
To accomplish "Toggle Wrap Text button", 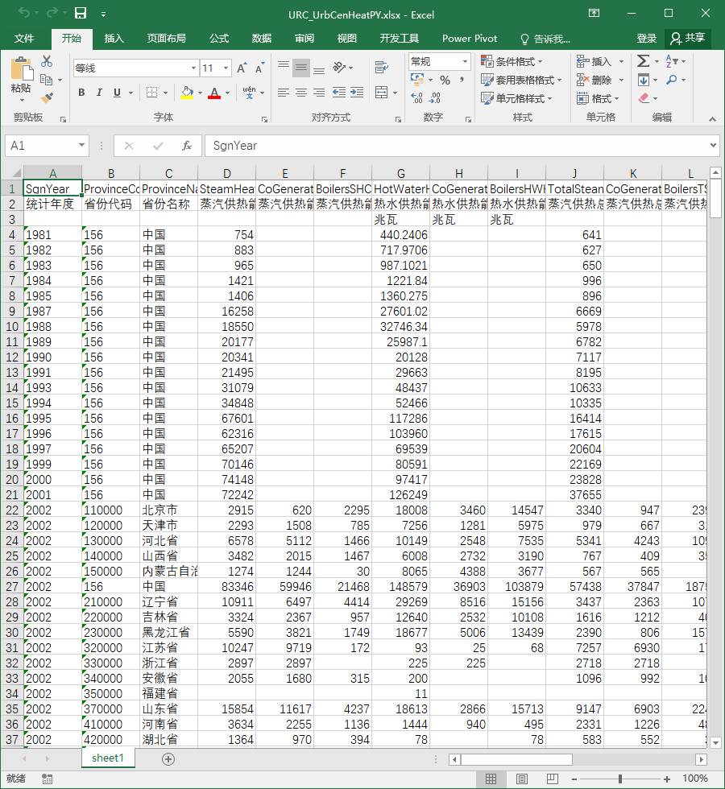I will pyautogui.click(x=382, y=67).
